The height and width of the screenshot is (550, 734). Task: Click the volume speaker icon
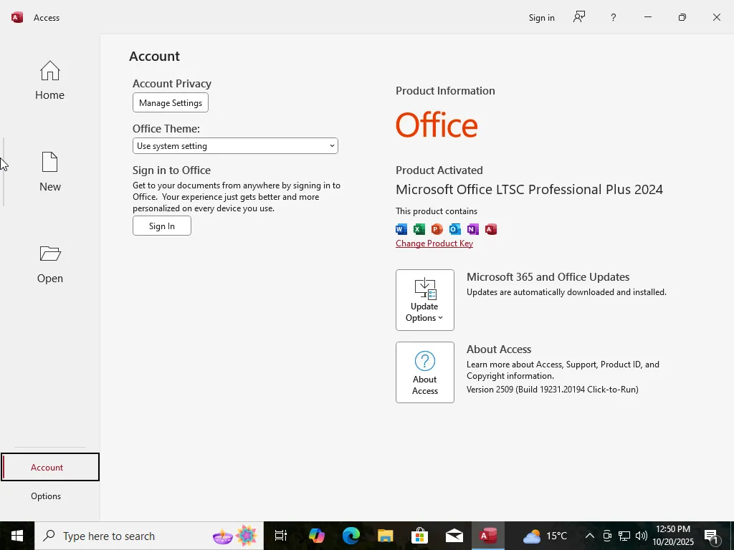(x=642, y=536)
